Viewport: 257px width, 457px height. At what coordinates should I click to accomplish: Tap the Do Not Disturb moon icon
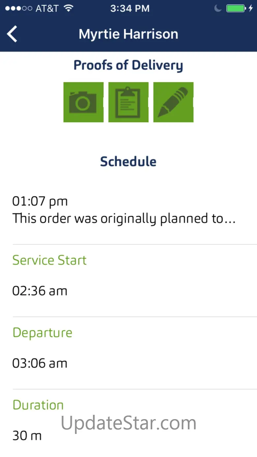pos(218,9)
